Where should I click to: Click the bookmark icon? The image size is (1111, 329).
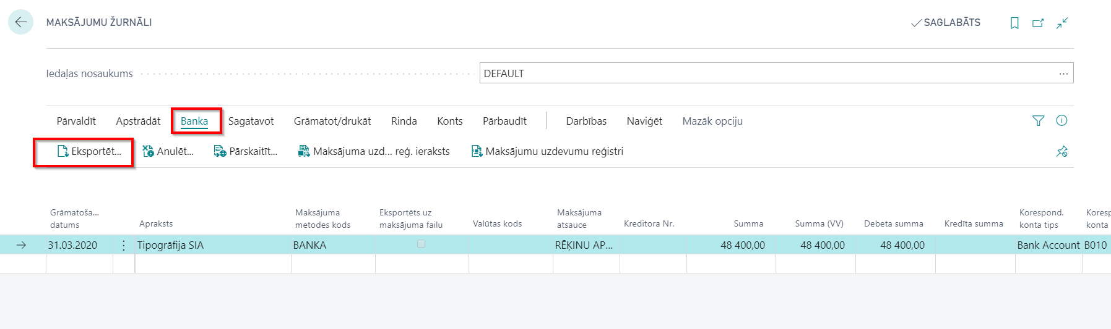click(1014, 23)
